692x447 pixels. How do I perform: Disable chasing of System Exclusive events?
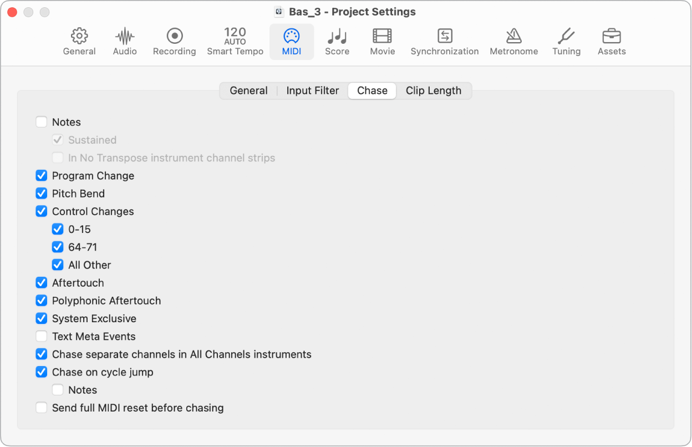(x=41, y=318)
